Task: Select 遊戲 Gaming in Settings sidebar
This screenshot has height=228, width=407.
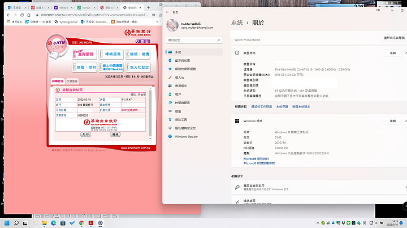Action: (194, 111)
